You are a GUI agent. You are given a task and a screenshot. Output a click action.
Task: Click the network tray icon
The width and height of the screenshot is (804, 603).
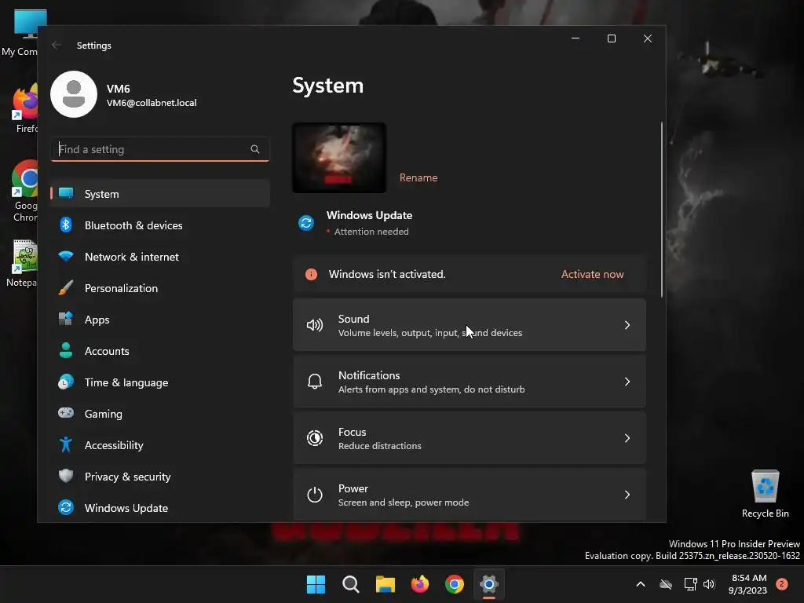coord(690,584)
